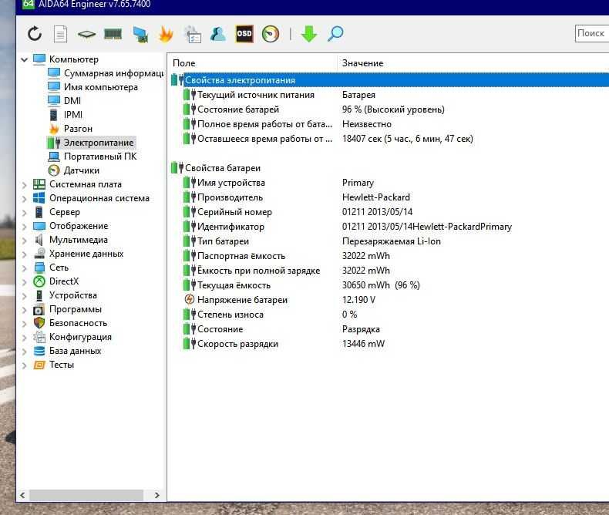Click the laptop icon beside Портативный ПК
The image size is (609, 515).
coord(54,157)
